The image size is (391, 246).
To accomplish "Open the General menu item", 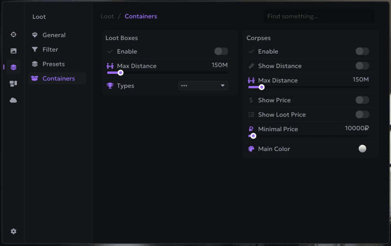I will coord(54,35).
